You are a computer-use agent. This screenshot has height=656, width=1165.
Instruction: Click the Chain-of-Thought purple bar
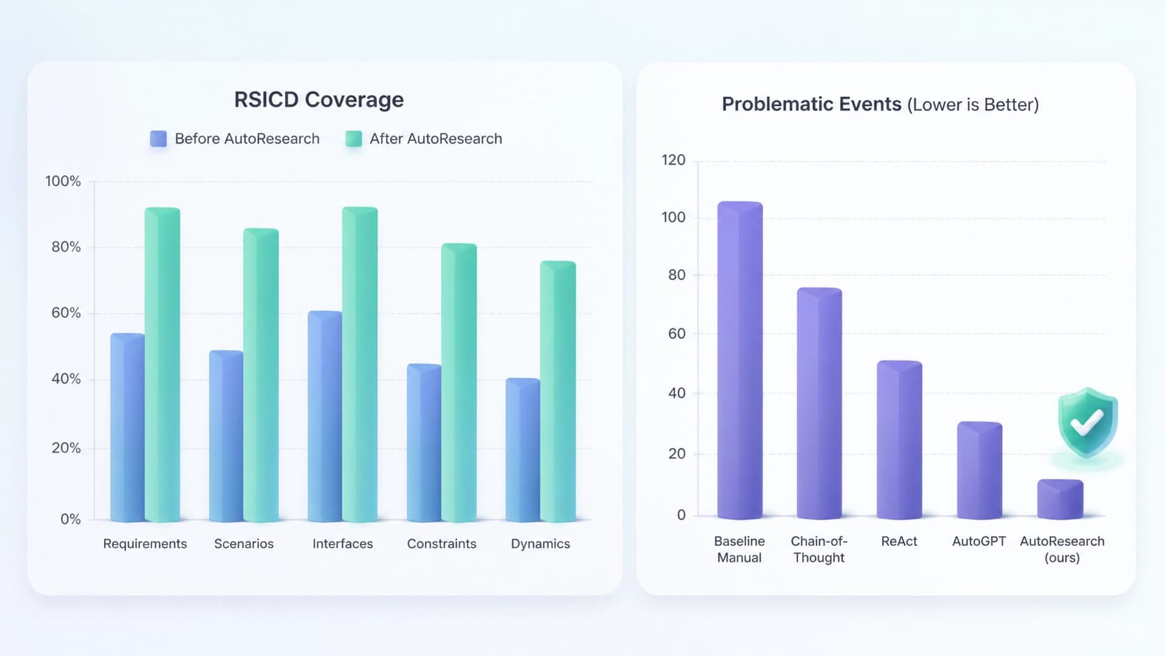pos(819,404)
